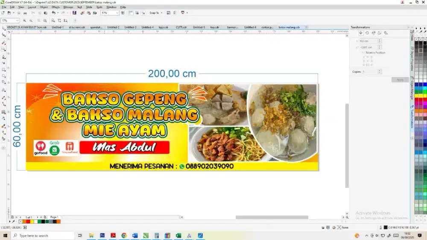Image resolution: width=427 pixels, height=240 pixels.
Task: Switch to KROKET ISI AYAM BULET 3cm.cdr tab
Action: 26,27
